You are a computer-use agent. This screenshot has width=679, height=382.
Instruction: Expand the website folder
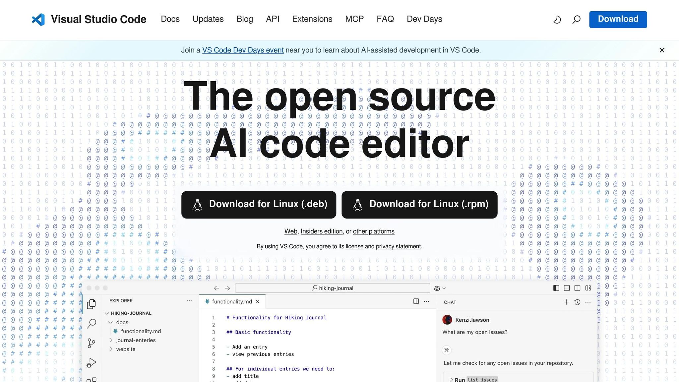pos(126,349)
